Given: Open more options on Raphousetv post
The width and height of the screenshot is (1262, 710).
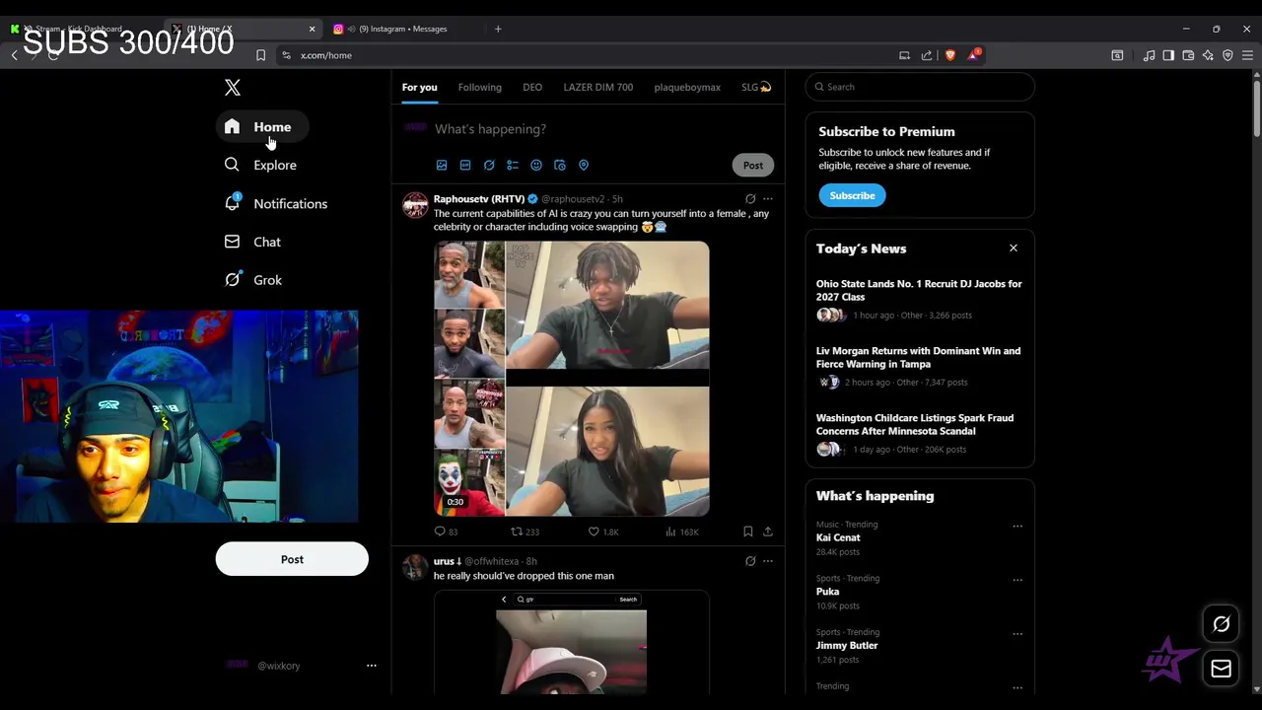Looking at the screenshot, I should [x=768, y=199].
